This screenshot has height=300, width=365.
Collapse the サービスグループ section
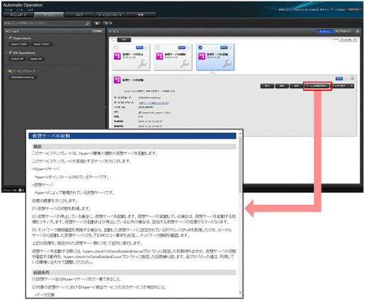[6, 71]
